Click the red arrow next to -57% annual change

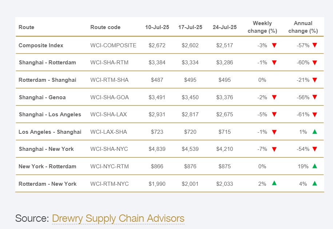pyautogui.click(x=315, y=45)
